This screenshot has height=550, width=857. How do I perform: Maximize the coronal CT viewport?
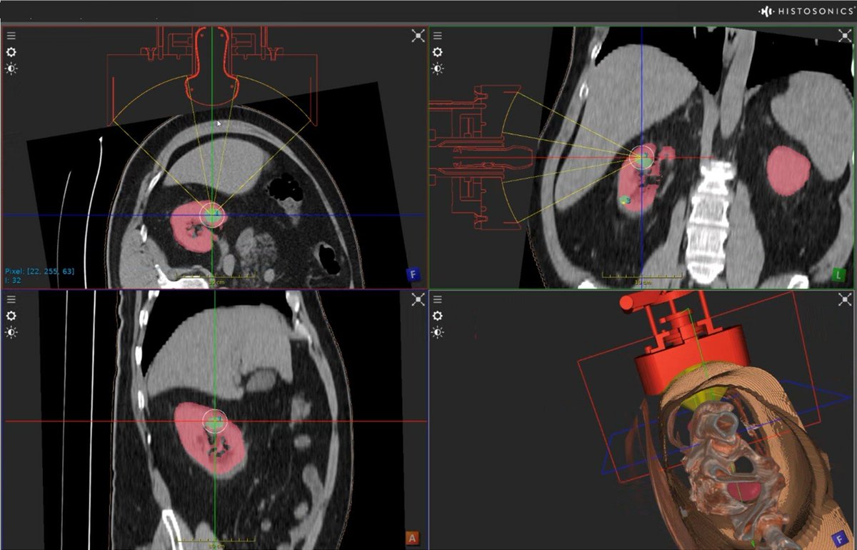click(845, 36)
